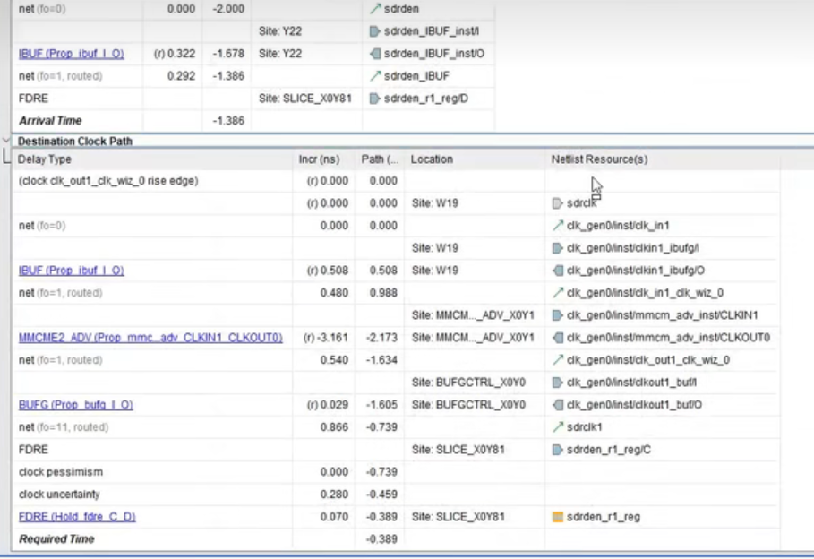
Task: Click the pin icon beside sdrden_r1_reg/D
Action: point(374,99)
